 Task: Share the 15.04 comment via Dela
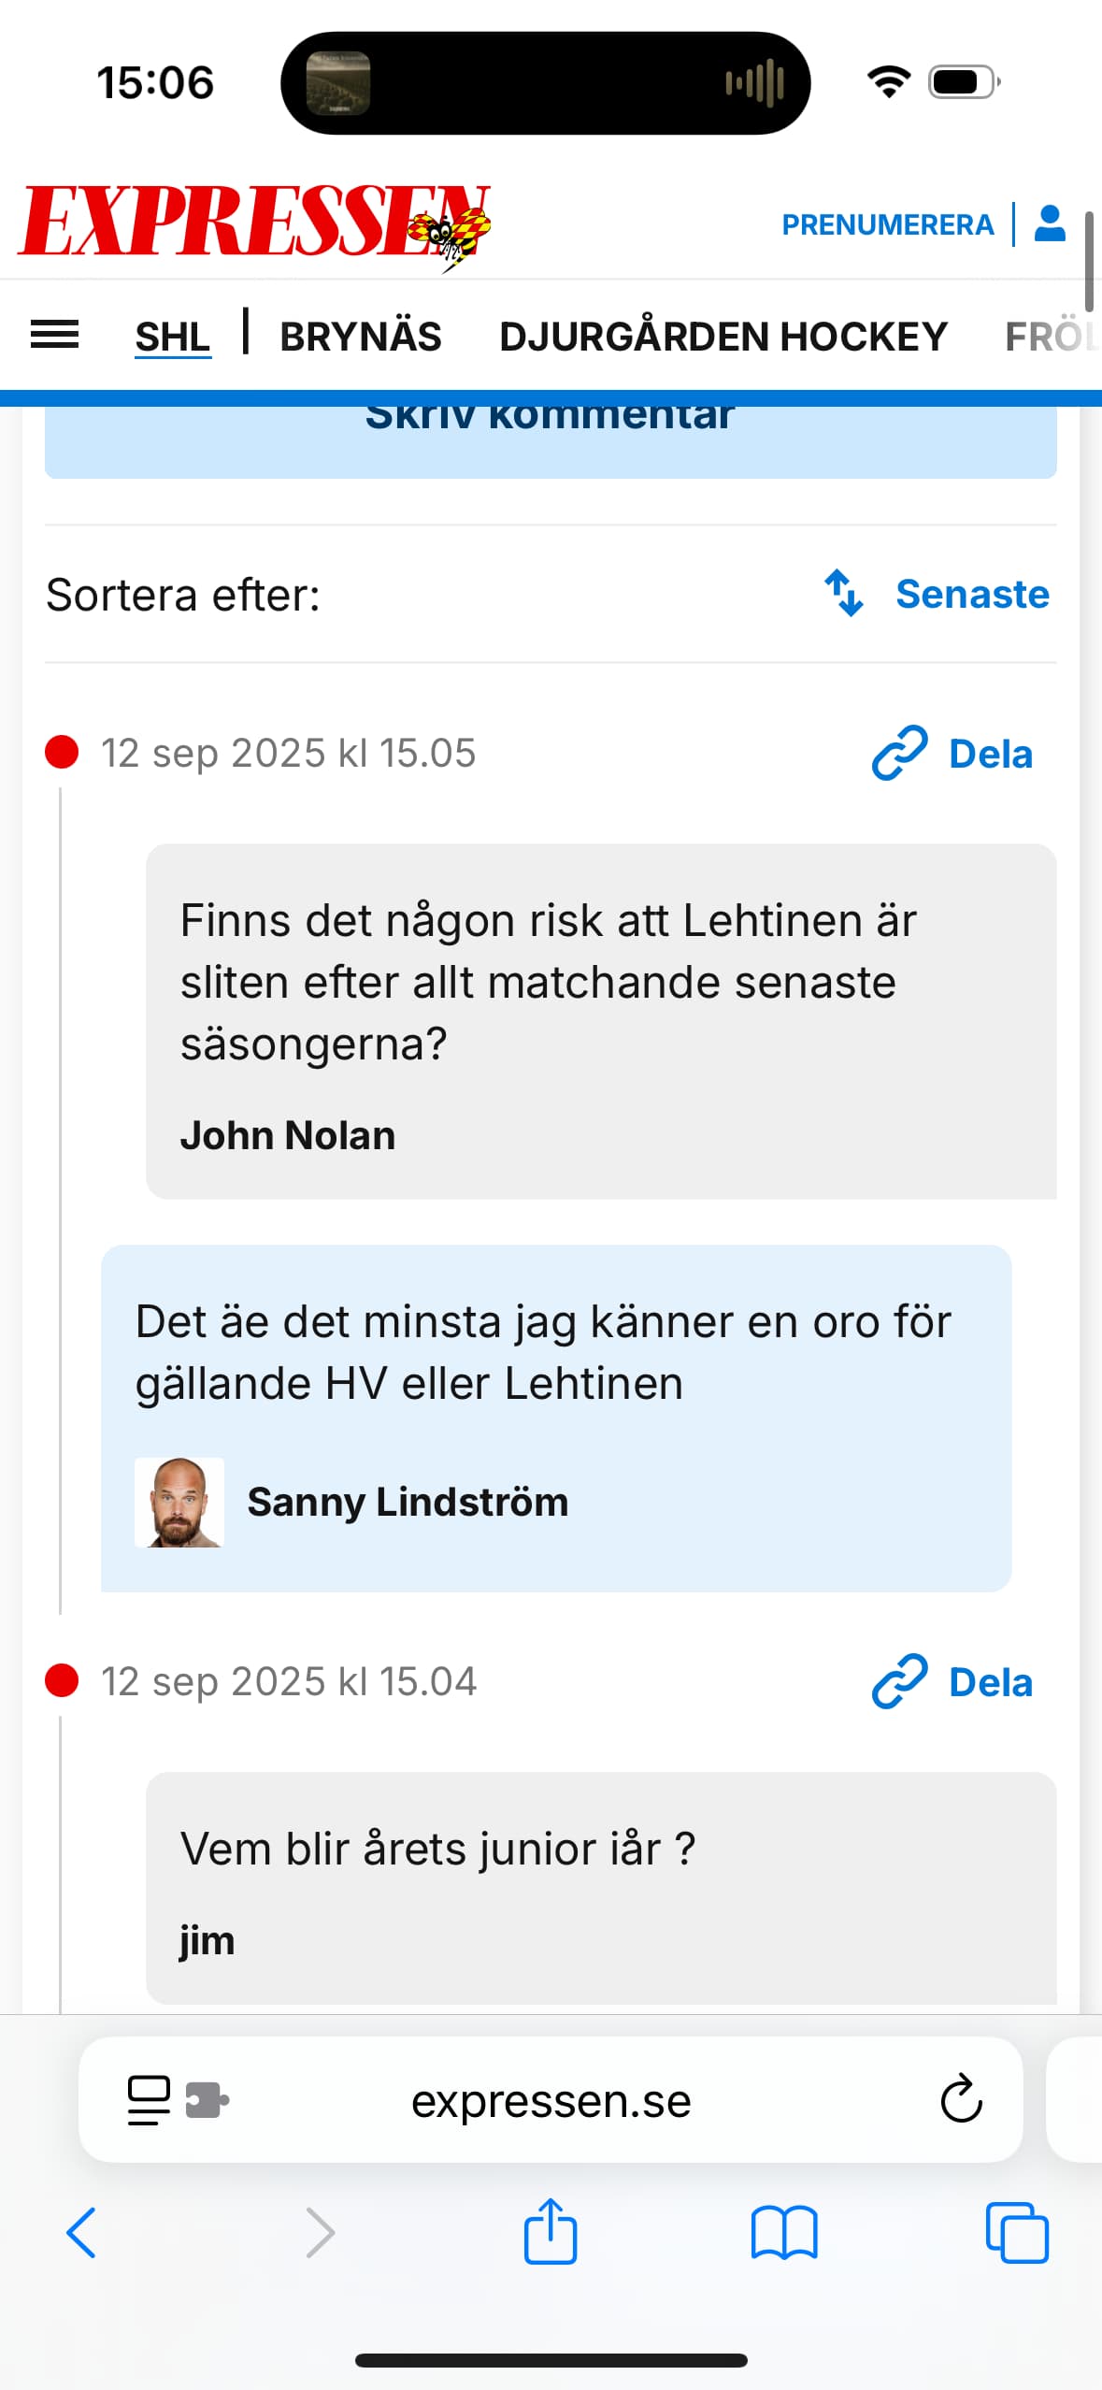(952, 1681)
